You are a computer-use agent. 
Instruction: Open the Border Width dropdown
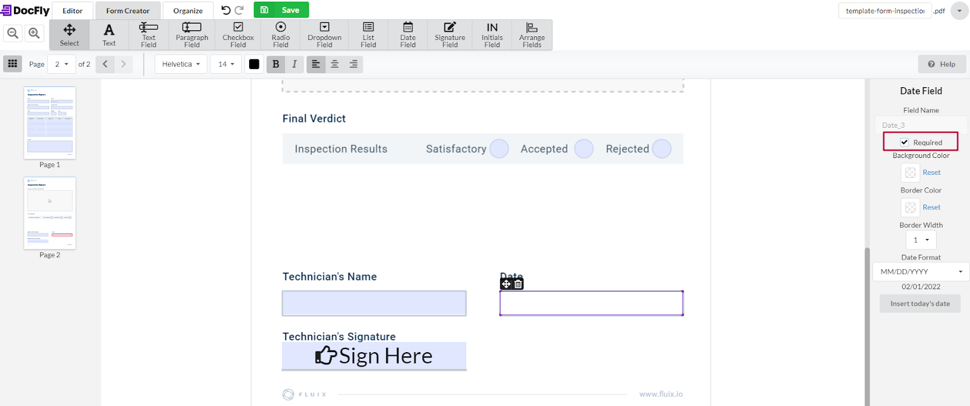coord(921,240)
